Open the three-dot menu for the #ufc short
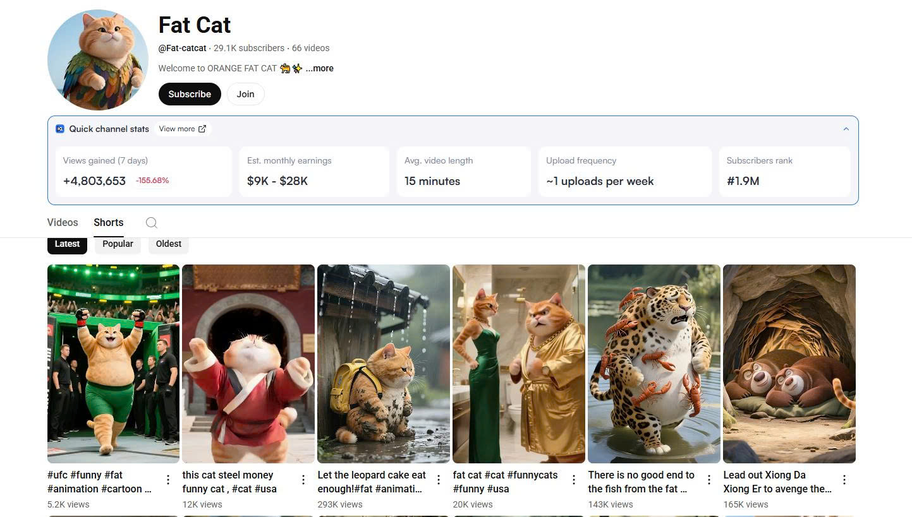 [x=168, y=480]
